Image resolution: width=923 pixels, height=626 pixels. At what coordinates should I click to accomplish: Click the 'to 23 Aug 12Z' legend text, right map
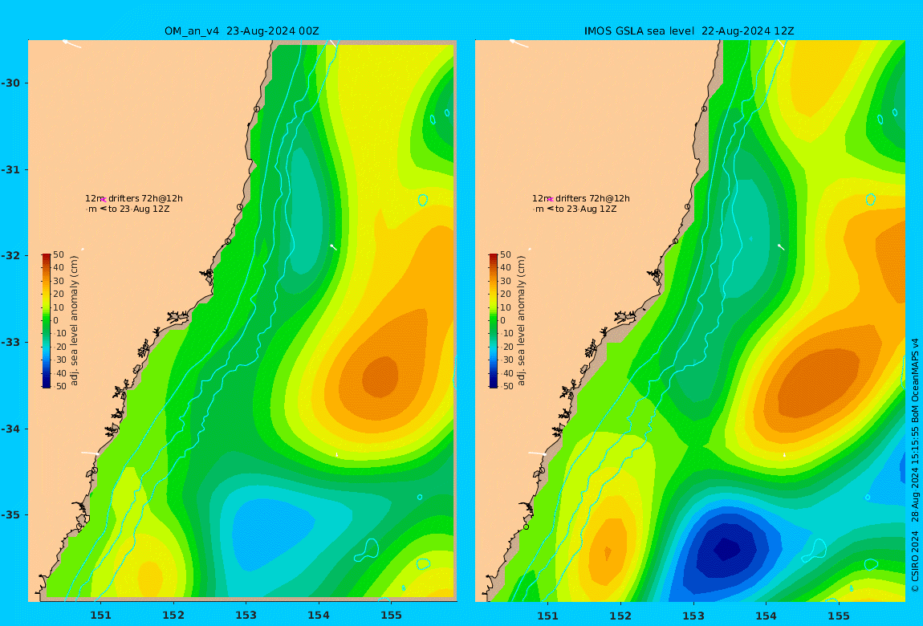click(x=586, y=209)
